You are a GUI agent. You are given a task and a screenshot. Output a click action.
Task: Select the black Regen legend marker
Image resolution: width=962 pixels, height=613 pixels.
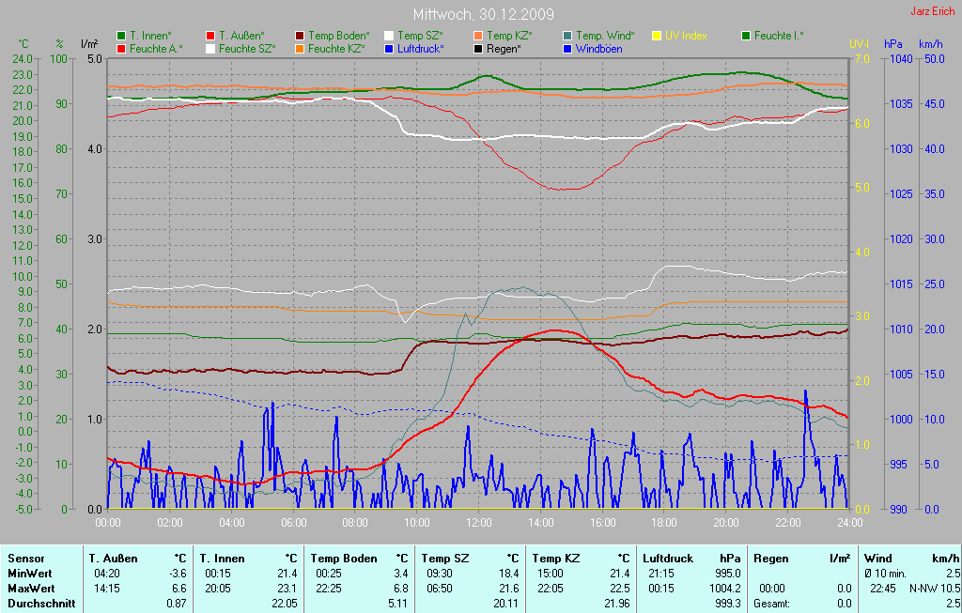pos(479,48)
